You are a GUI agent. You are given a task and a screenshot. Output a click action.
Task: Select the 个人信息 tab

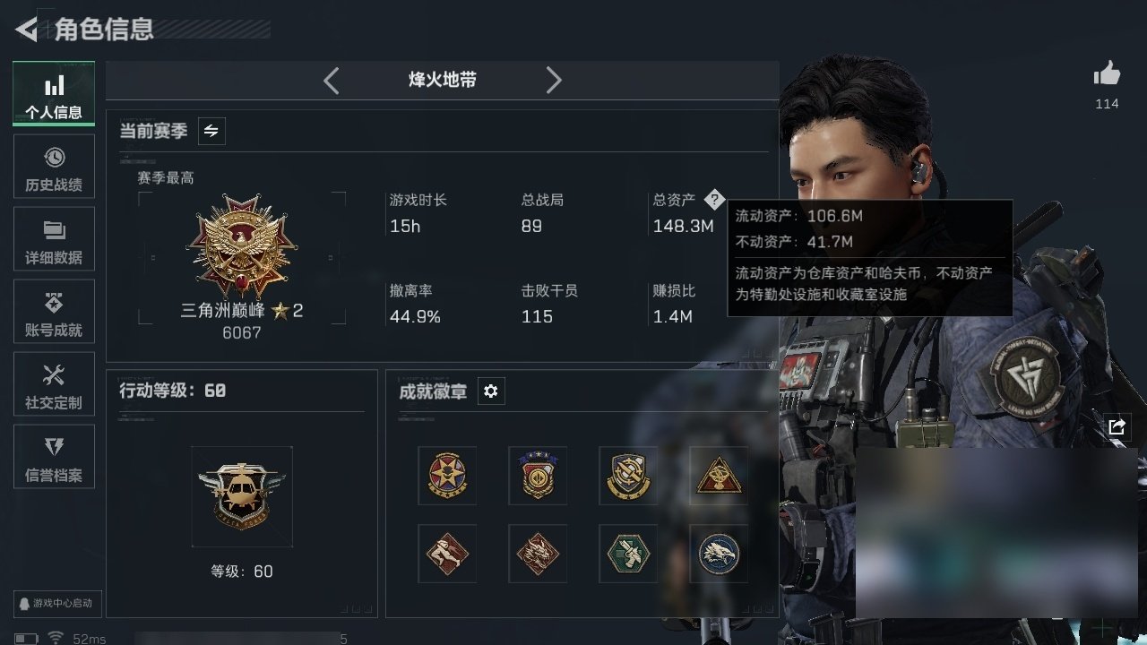(x=54, y=93)
